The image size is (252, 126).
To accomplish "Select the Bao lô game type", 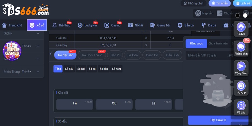I will (x=114, y=55).
